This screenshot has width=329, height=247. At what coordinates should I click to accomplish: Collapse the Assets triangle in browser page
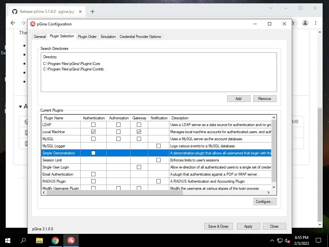point(20,106)
